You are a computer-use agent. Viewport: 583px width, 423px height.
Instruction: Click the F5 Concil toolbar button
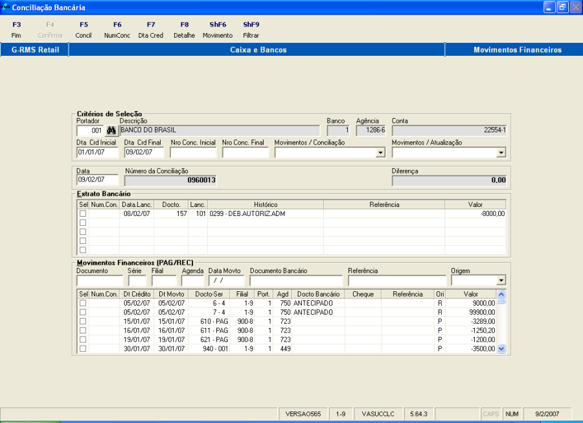[x=84, y=30]
